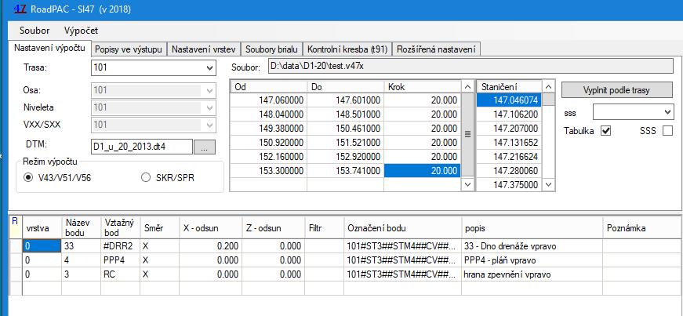The height and width of the screenshot is (316, 683).
Task: Click Název bodu cell 33
Action: pyautogui.click(x=81, y=246)
